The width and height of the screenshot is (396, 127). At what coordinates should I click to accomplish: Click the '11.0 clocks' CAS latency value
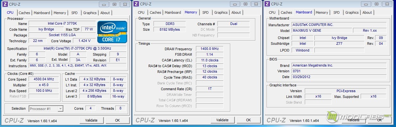point(209,60)
